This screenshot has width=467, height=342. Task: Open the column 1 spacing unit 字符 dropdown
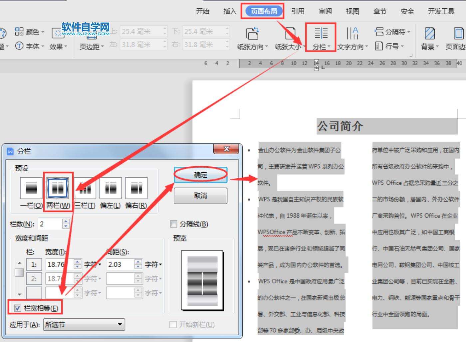click(x=153, y=264)
